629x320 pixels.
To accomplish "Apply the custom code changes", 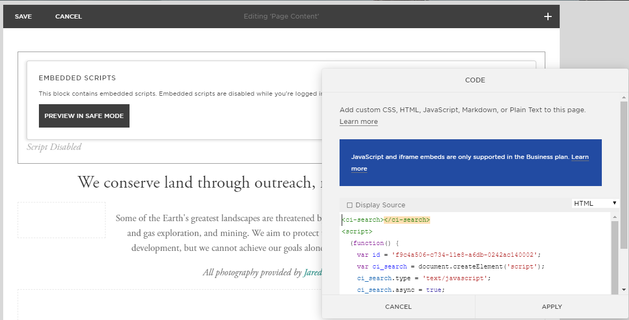I will (x=552, y=307).
